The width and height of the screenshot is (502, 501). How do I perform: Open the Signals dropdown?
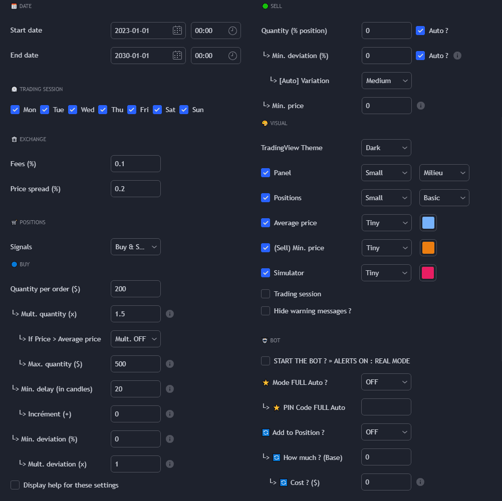pos(135,247)
